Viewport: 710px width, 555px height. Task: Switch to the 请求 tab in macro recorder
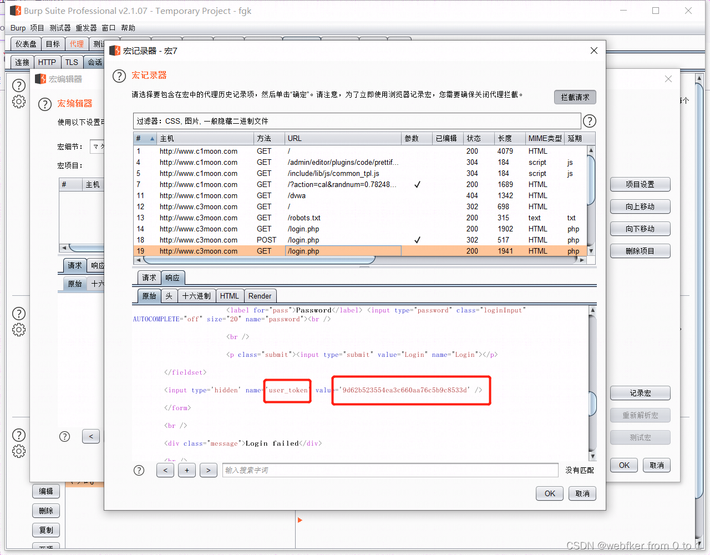pos(149,277)
